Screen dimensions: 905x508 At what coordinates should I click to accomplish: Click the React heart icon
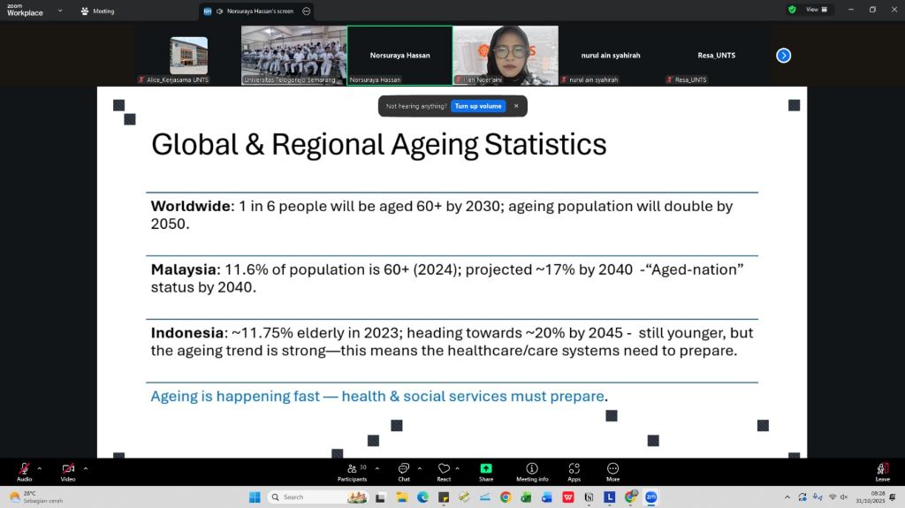tap(444, 469)
